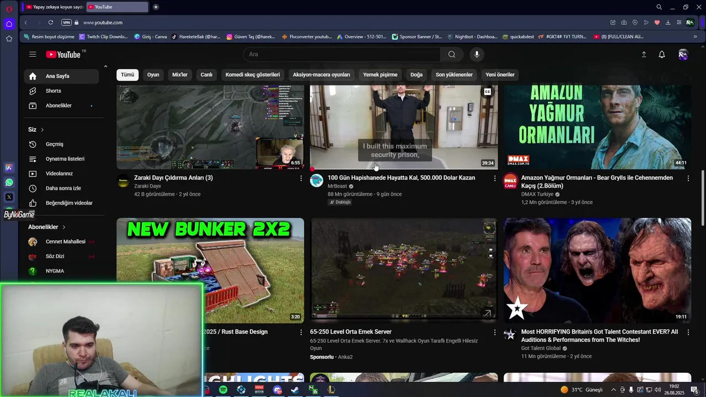Open options for Britain's Got Talent video
This screenshot has height=397, width=706.
point(688,332)
